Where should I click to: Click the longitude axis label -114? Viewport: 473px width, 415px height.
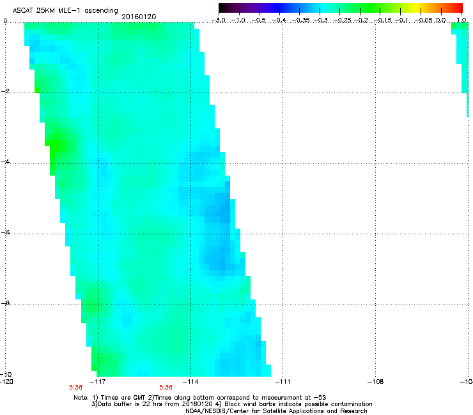[x=190, y=382]
